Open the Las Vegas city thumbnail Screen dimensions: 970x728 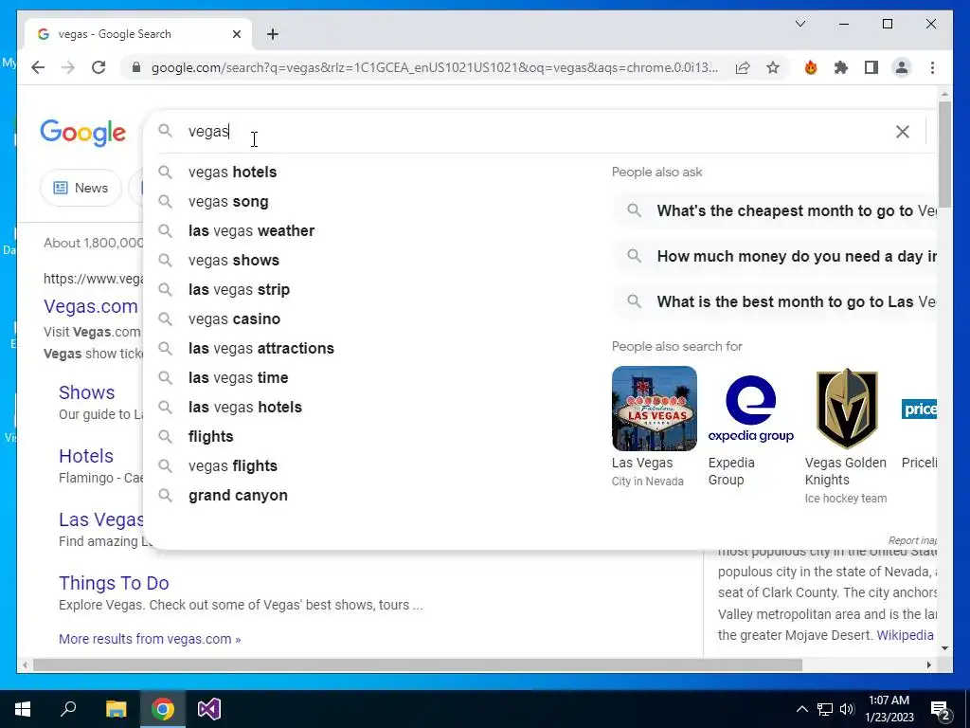(x=654, y=409)
